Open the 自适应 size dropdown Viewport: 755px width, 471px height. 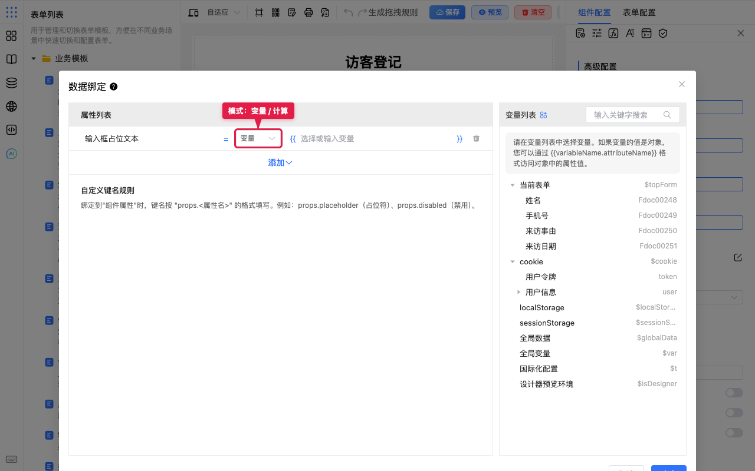pos(224,12)
